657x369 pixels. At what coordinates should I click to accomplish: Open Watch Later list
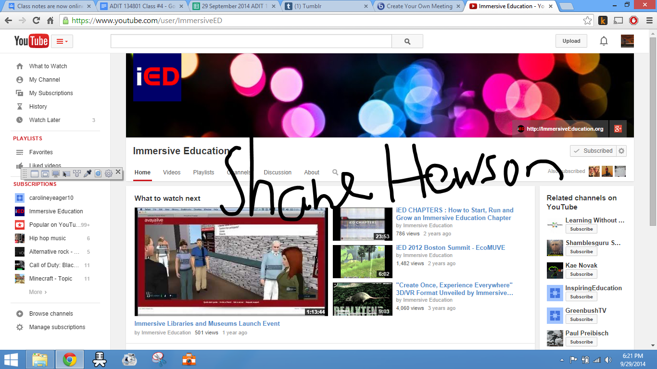coord(45,120)
